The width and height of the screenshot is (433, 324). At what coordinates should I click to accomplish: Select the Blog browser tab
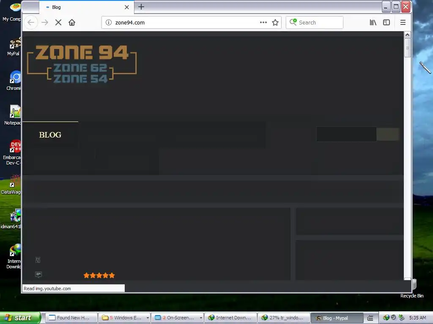(x=87, y=7)
